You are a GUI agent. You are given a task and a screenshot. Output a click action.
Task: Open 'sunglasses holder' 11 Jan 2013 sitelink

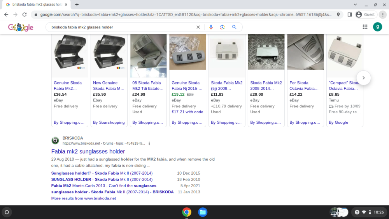coord(112,192)
